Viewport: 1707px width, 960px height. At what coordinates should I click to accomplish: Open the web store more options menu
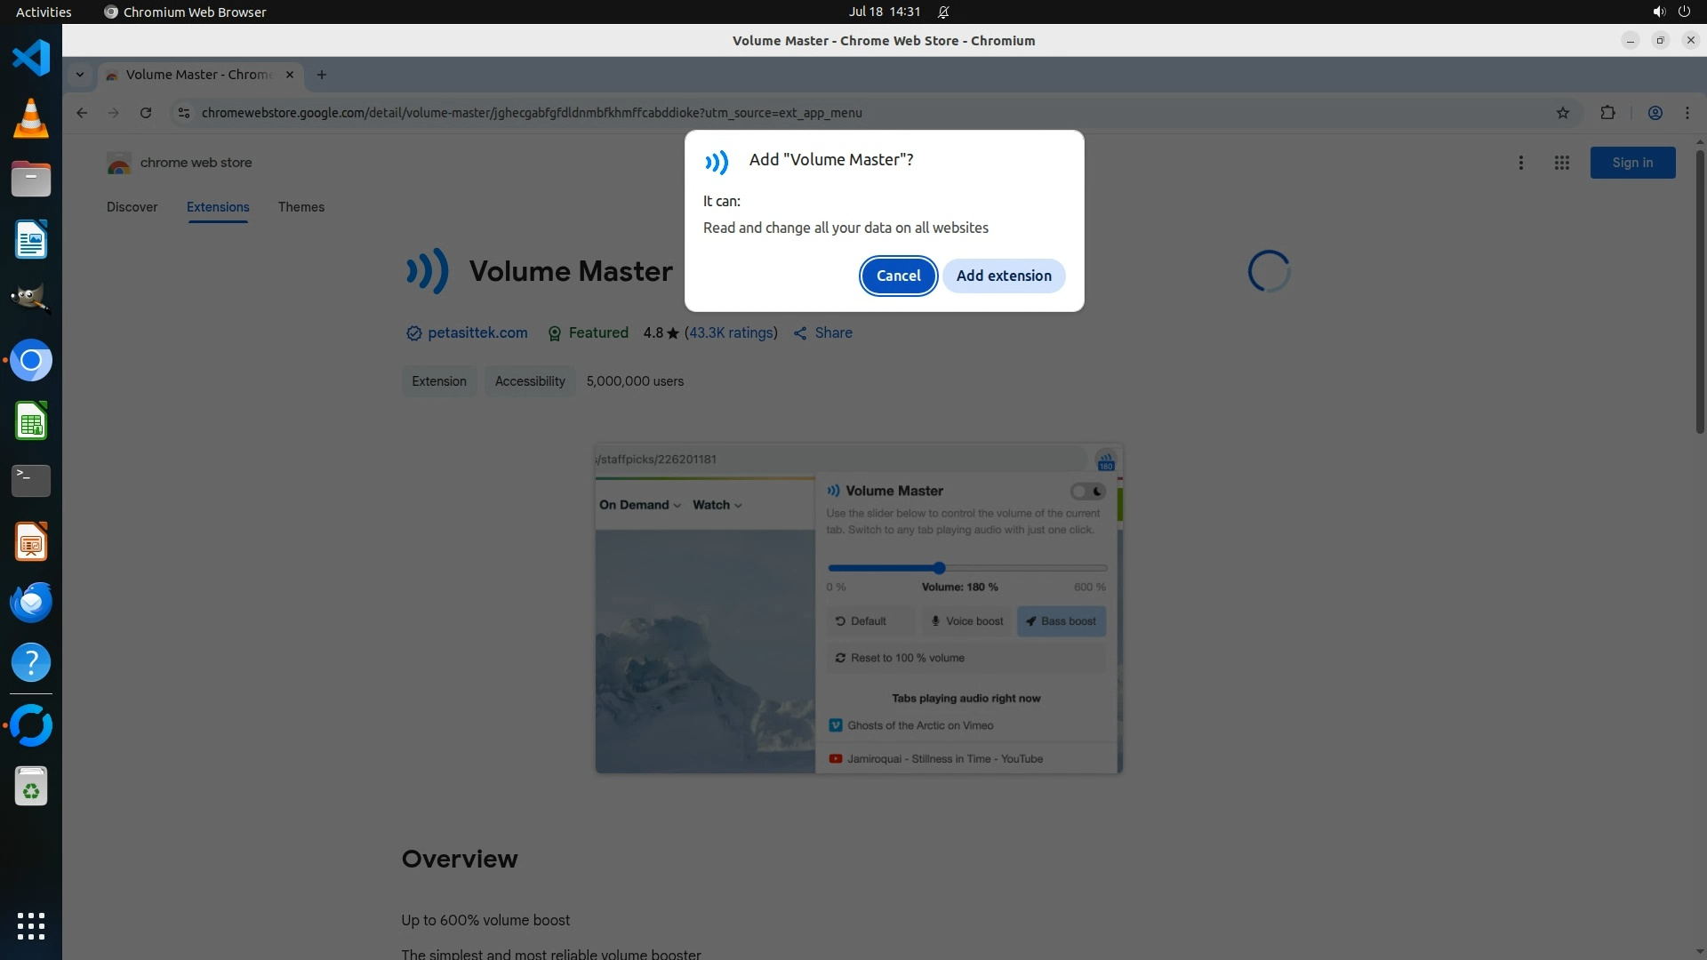pyautogui.click(x=1520, y=163)
